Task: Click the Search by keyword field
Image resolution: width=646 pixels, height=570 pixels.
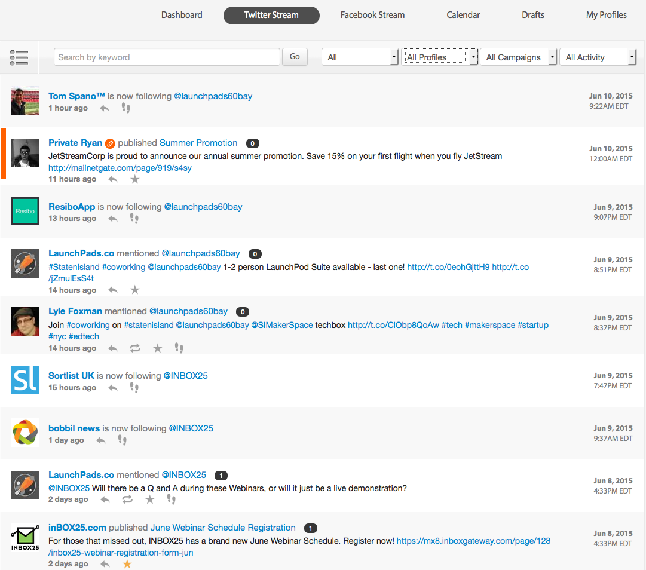Action: 167,57
